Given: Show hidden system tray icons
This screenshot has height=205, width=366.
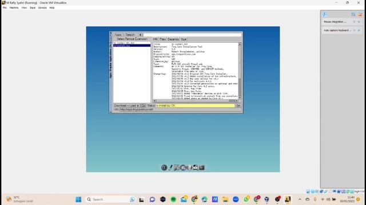Looking at the screenshot, I should (x=300, y=199).
